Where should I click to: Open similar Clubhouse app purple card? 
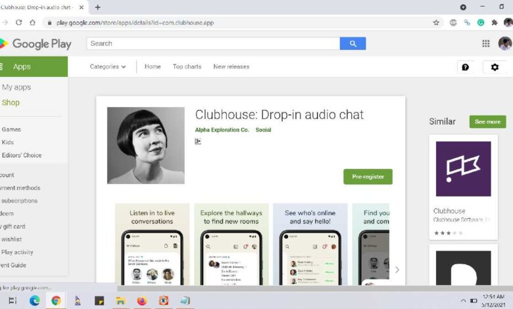pyautogui.click(x=463, y=187)
